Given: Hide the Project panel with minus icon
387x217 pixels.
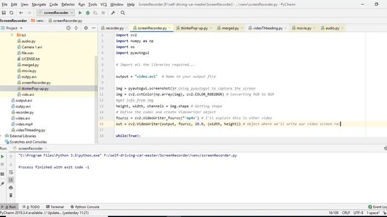Looking at the screenshot, I should pos(94,28).
